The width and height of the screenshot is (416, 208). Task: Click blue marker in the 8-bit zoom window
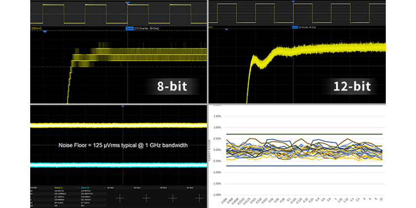(x=45, y=32)
